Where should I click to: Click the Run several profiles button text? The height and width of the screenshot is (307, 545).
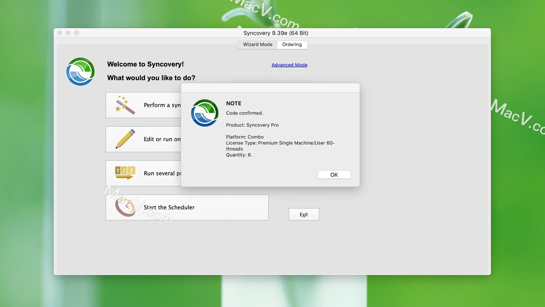[162, 173]
